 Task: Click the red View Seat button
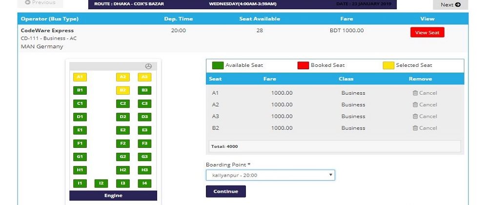[427, 32]
